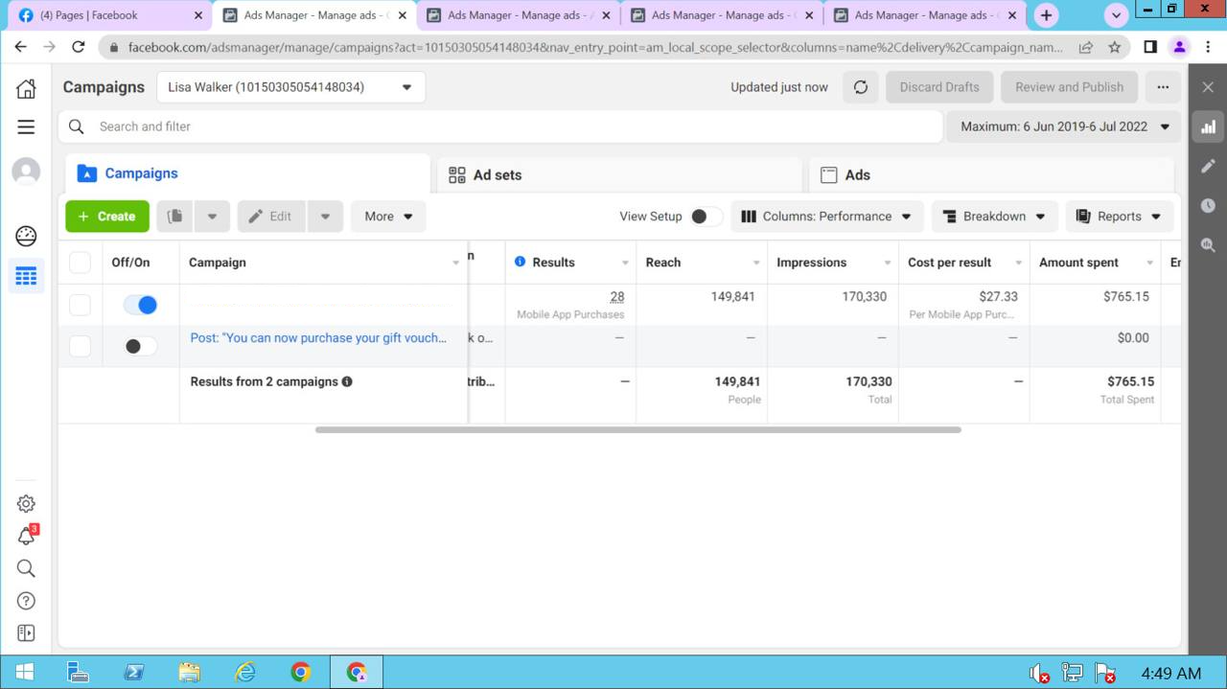
Task: Open Chrome's three-dot menu
Action: click(1208, 46)
